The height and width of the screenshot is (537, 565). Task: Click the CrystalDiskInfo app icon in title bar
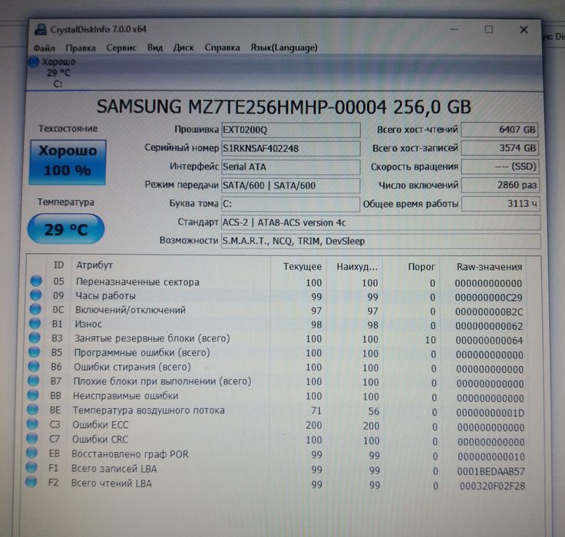41,29
